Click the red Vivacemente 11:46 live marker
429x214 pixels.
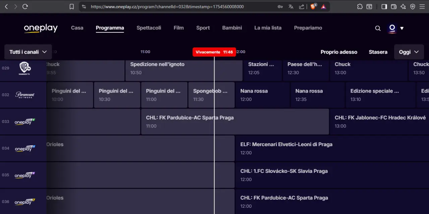tap(214, 52)
